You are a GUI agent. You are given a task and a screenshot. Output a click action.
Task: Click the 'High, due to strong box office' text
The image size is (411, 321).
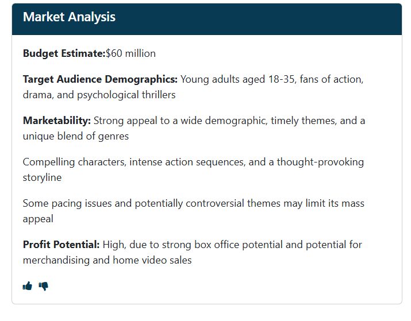click(x=171, y=245)
